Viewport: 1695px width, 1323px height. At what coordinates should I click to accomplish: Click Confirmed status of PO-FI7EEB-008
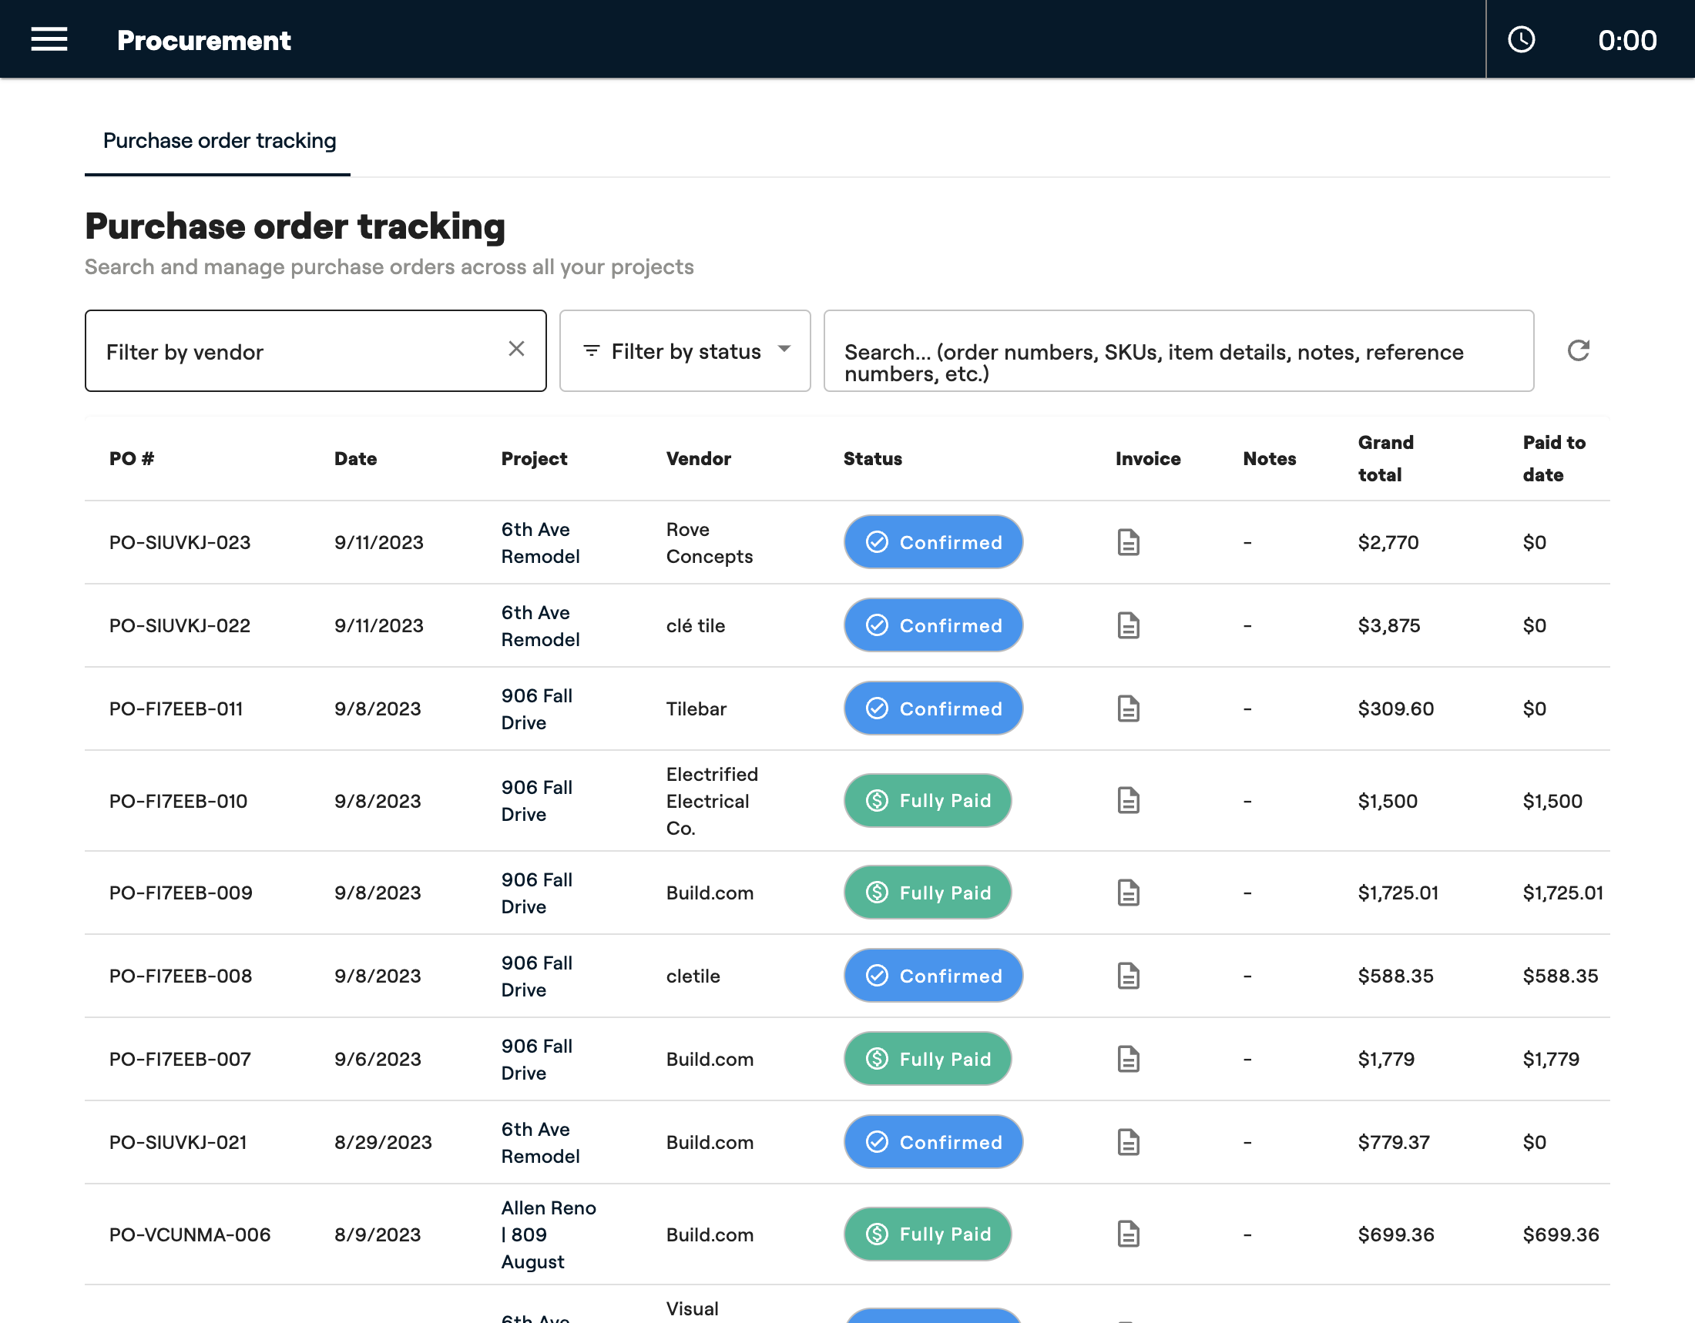click(933, 976)
